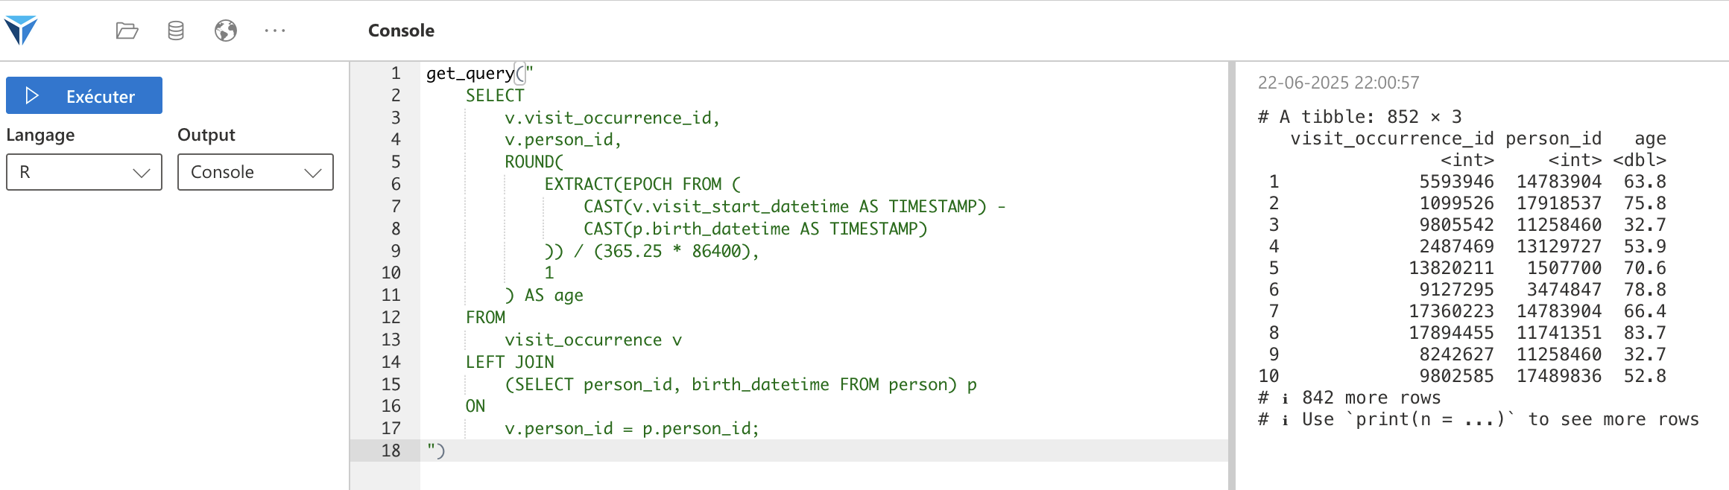Expand the chevron of the Output selector
The height and width of the screenshot is (490, 1729).
pos(313,173)
